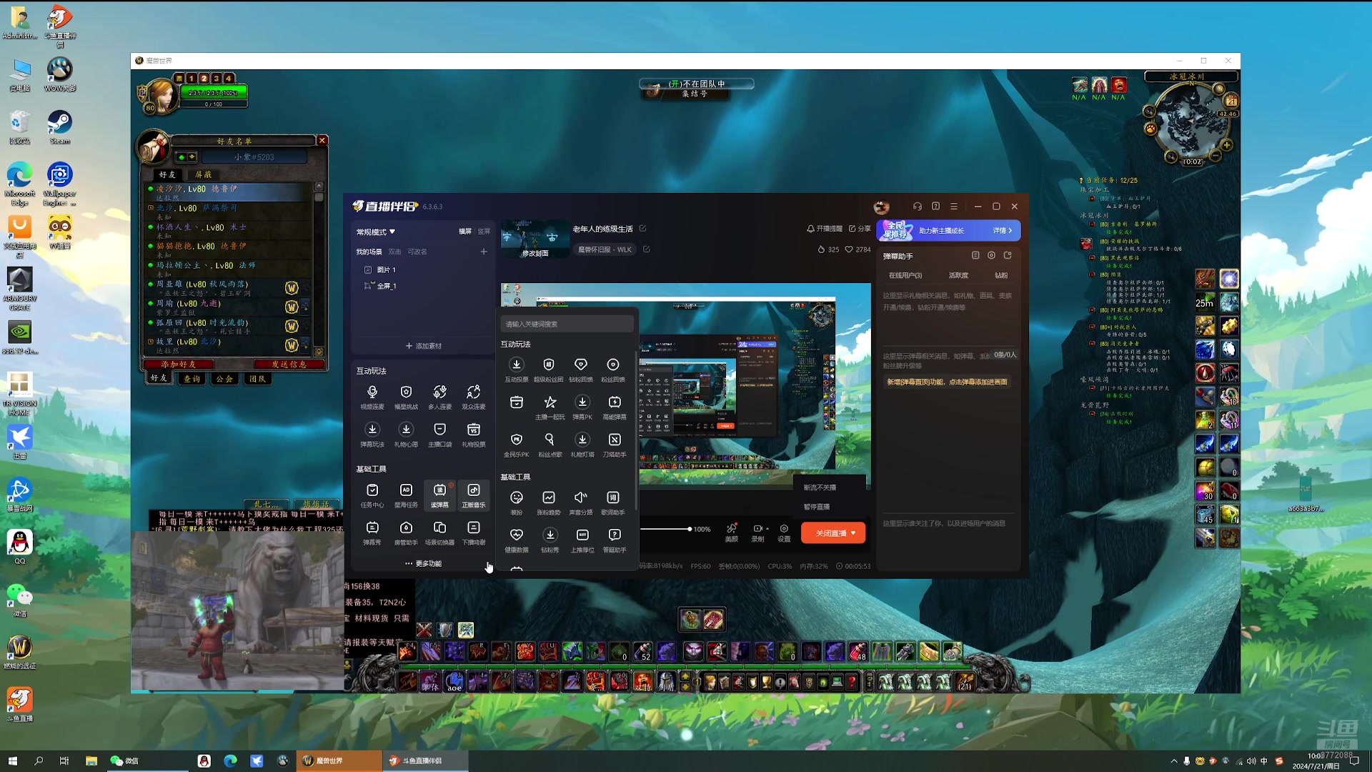Image resolution: width=1372 pixels, height=772 pixels.
Task: Switch to the 在线用户(3) tab
Action: click(x=905, y=276)
